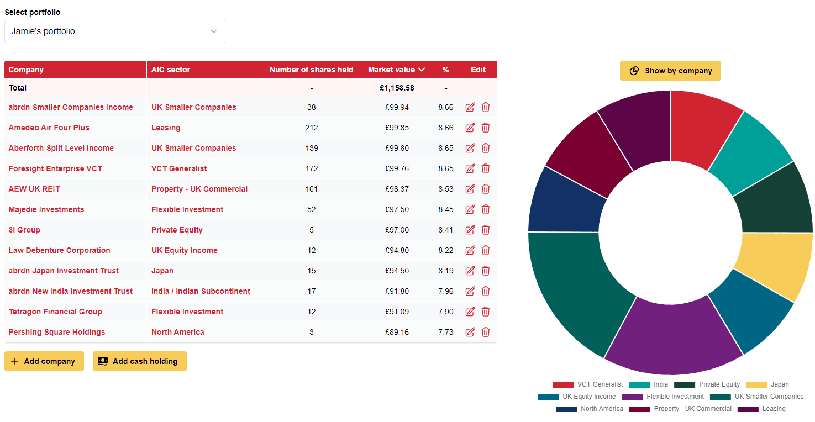The width and height of the screenshot is (815, 422).
Task: Delete the abrdn Smaller Companies Income row
Action: pyautogui.click(x=486, y=107)
